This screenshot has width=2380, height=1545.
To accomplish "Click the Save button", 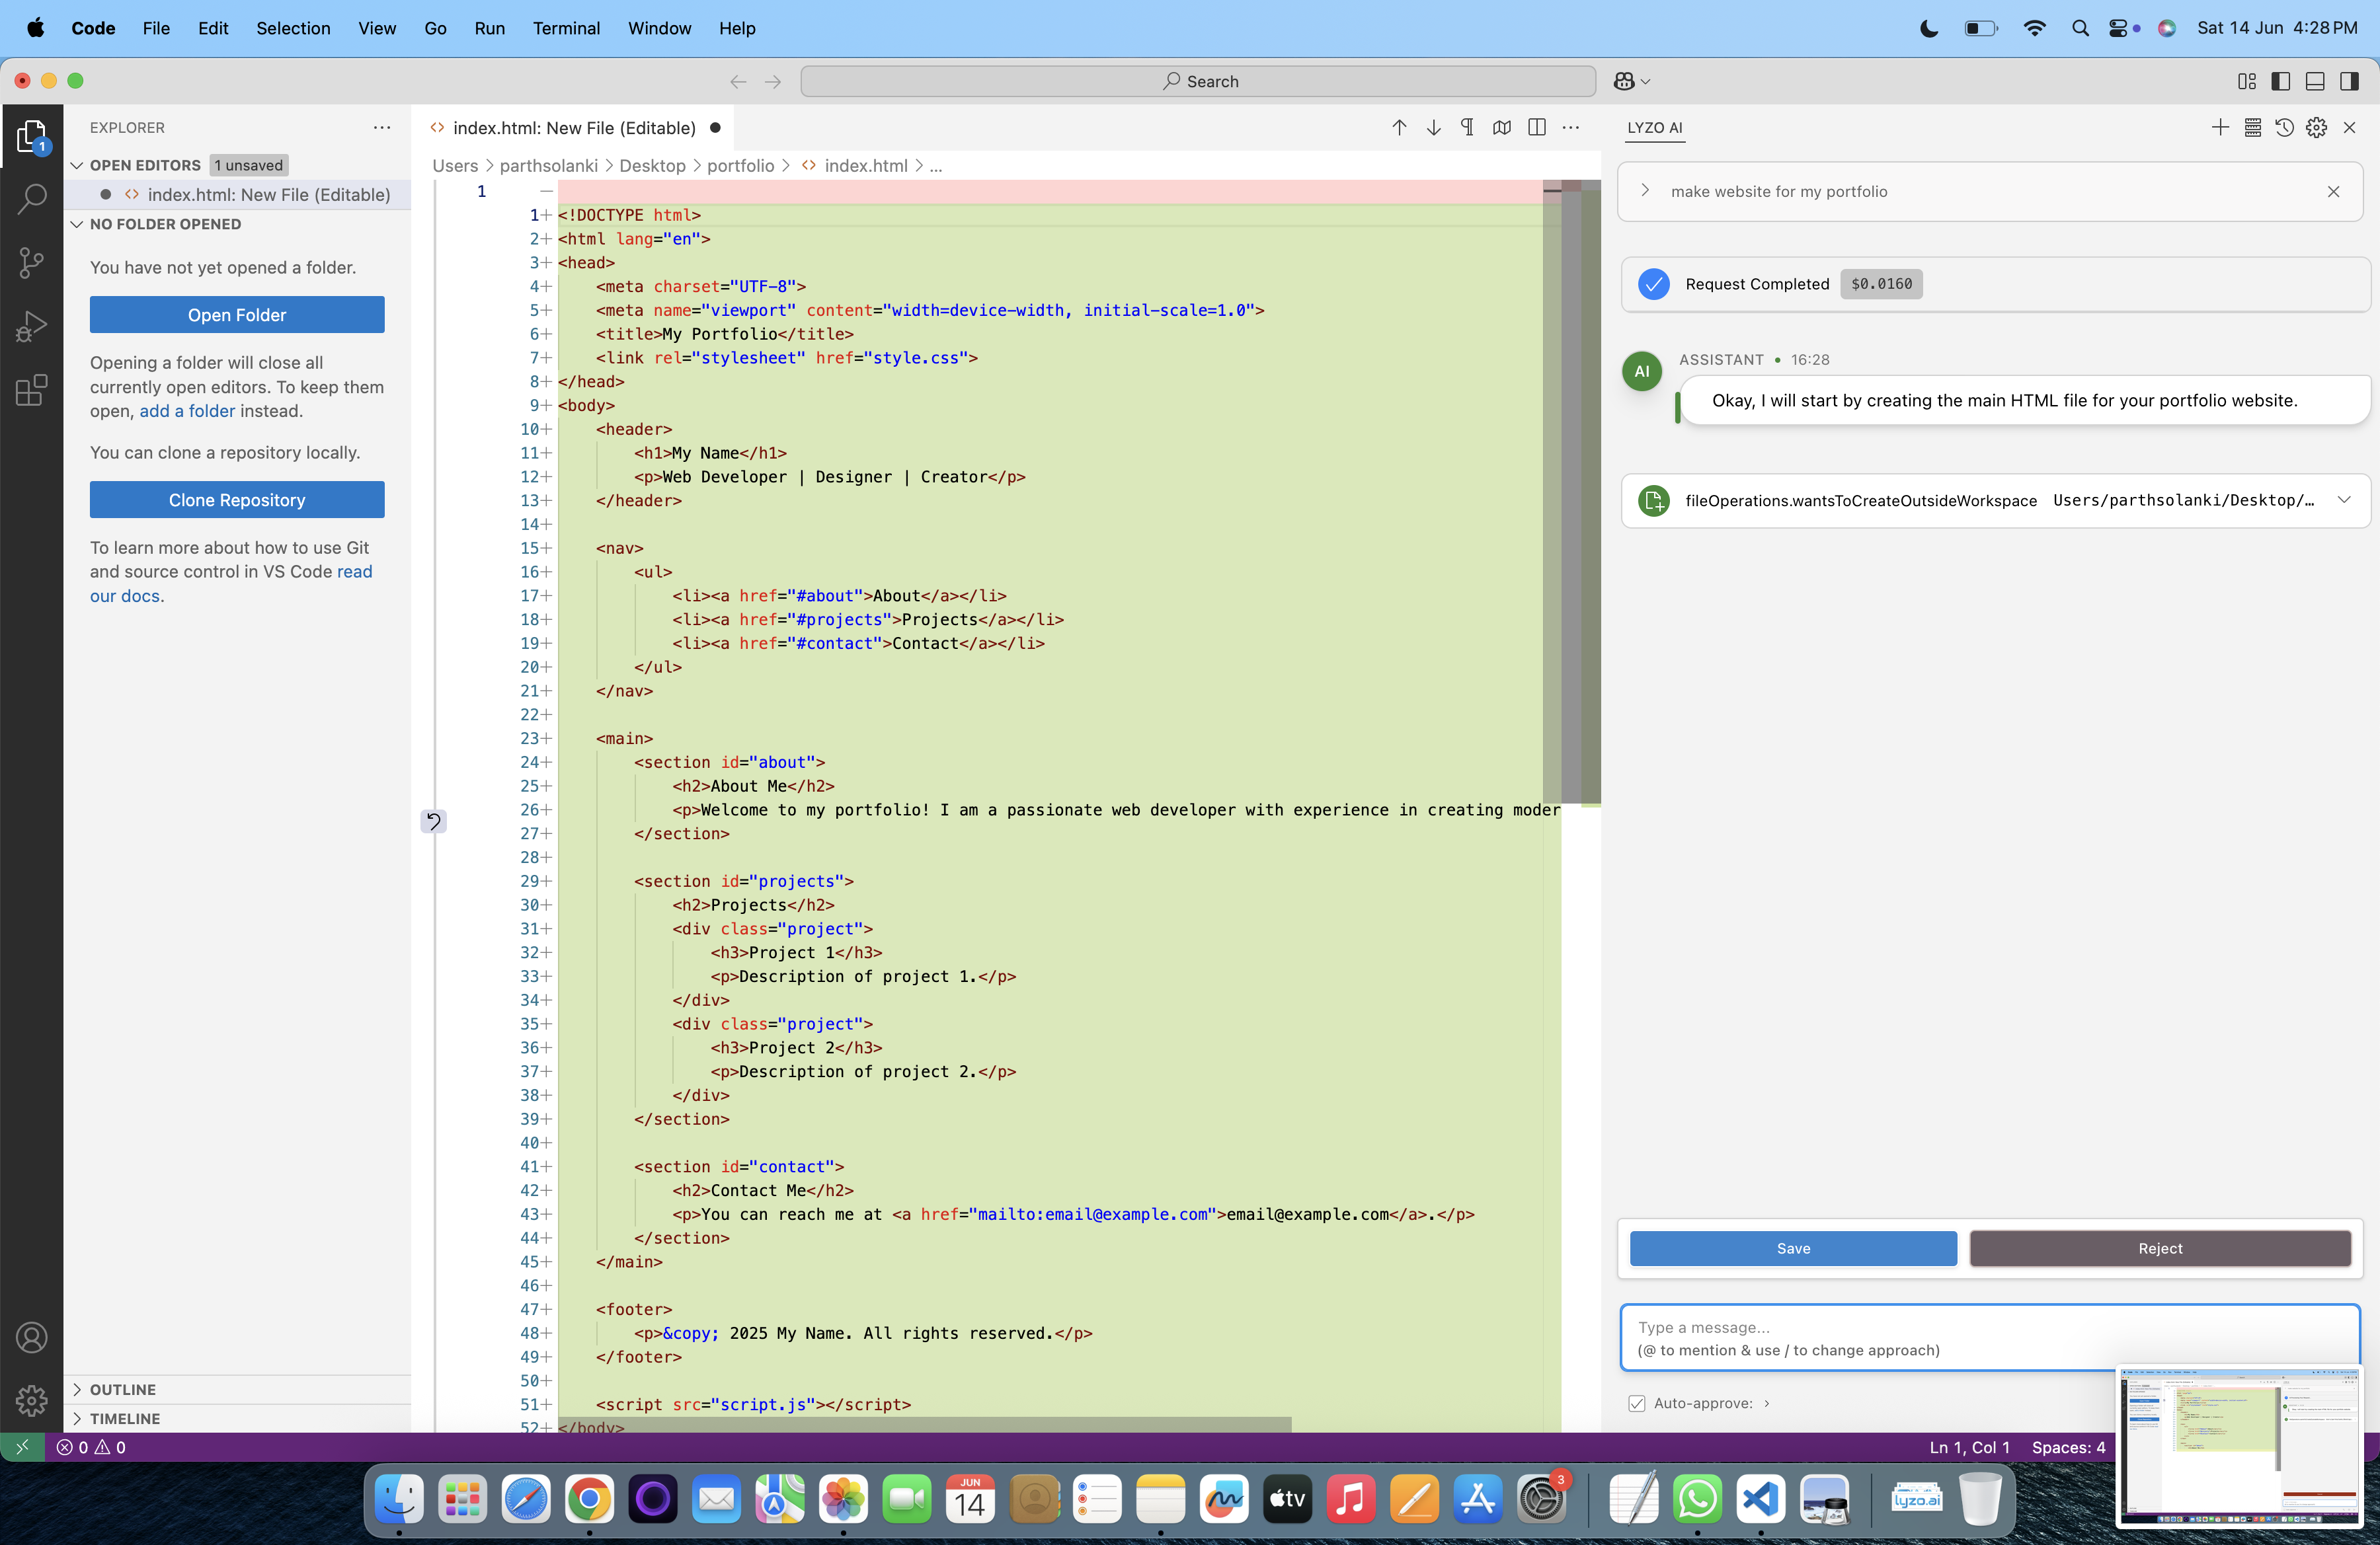I will 1792,1248.
